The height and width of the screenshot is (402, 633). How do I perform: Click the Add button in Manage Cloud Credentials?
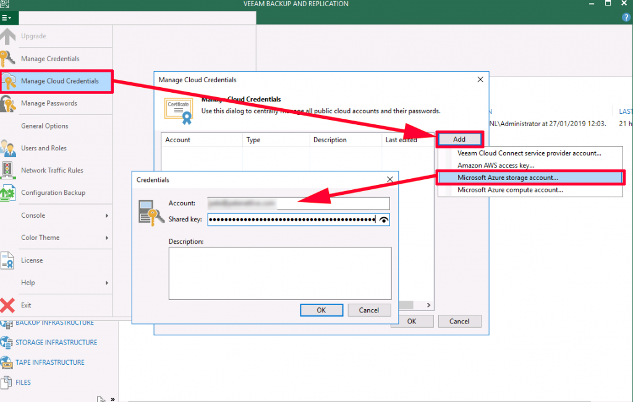coord(459,139)
